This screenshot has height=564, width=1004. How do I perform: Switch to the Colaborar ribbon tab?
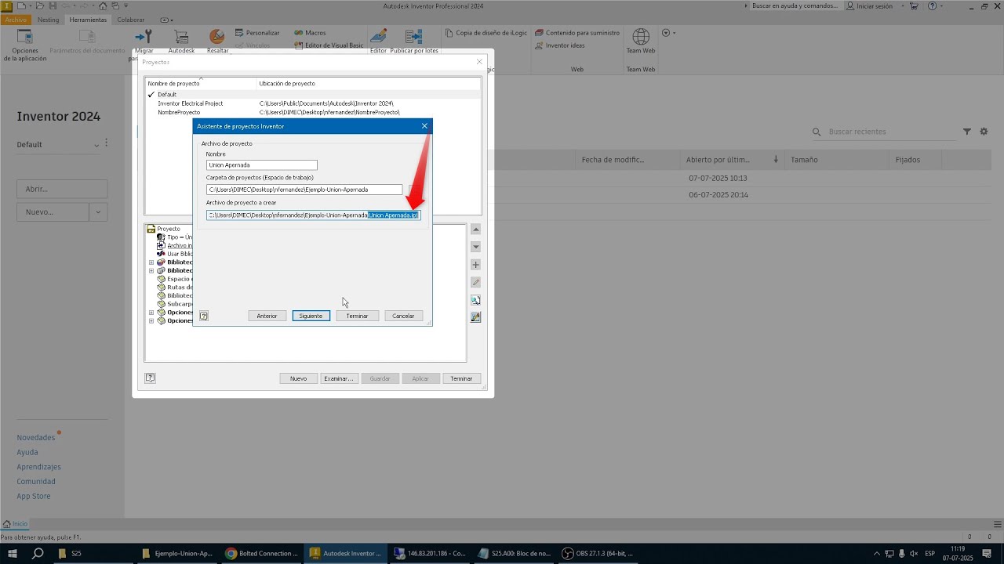[x=131, y=20]
